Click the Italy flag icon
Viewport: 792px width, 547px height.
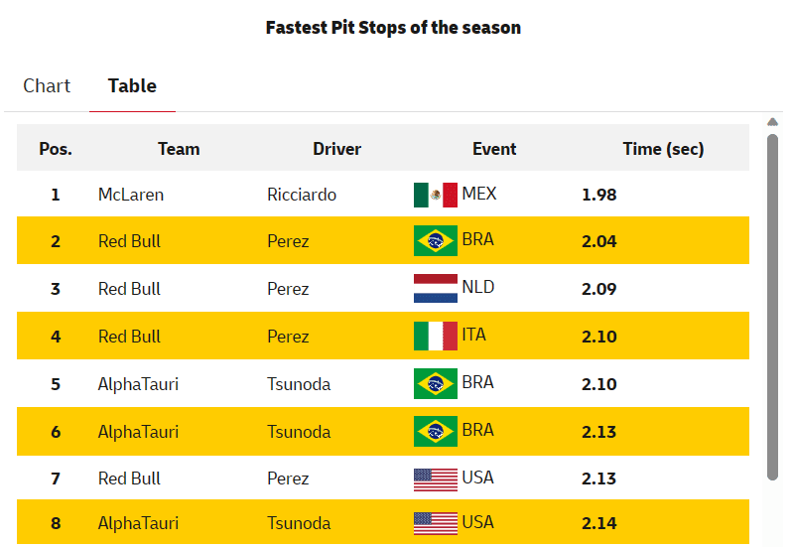[x=435, y=337]
